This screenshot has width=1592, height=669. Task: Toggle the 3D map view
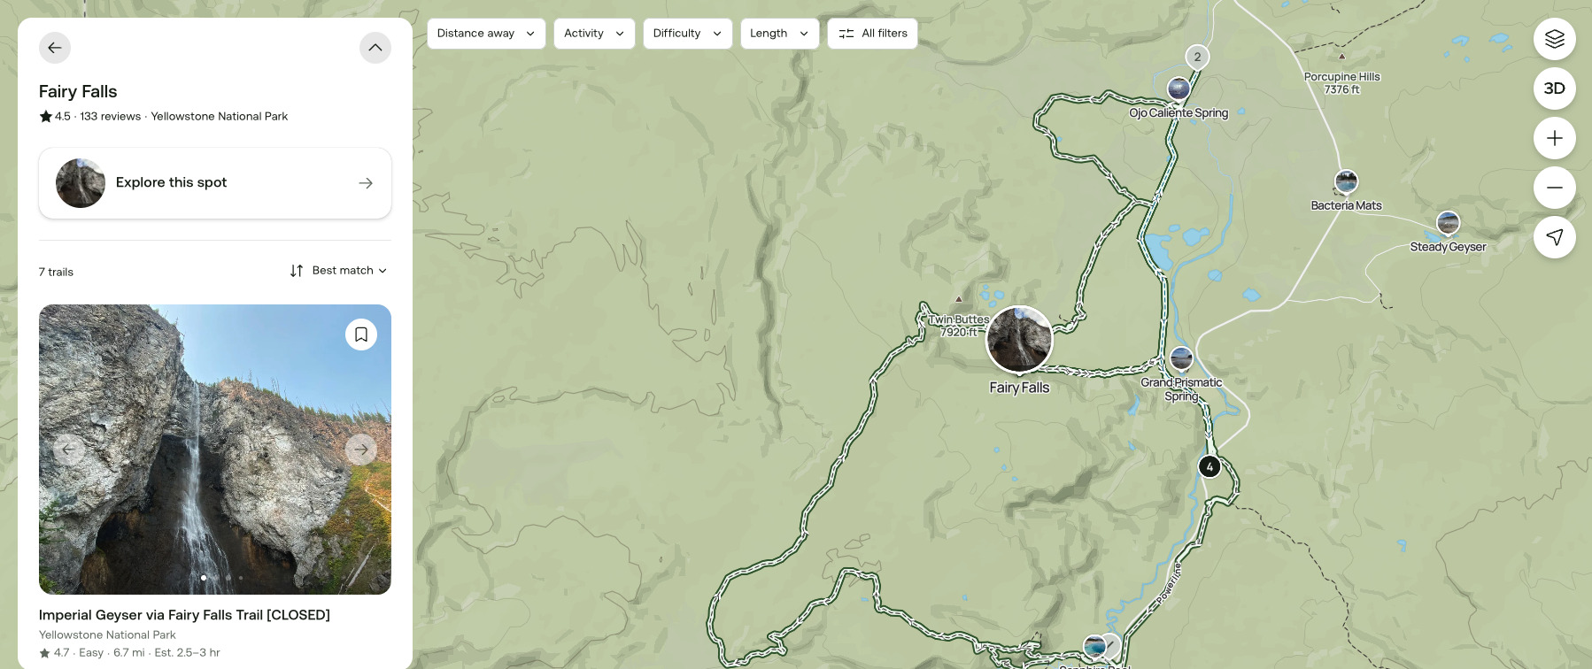[x=1554, y=88]
